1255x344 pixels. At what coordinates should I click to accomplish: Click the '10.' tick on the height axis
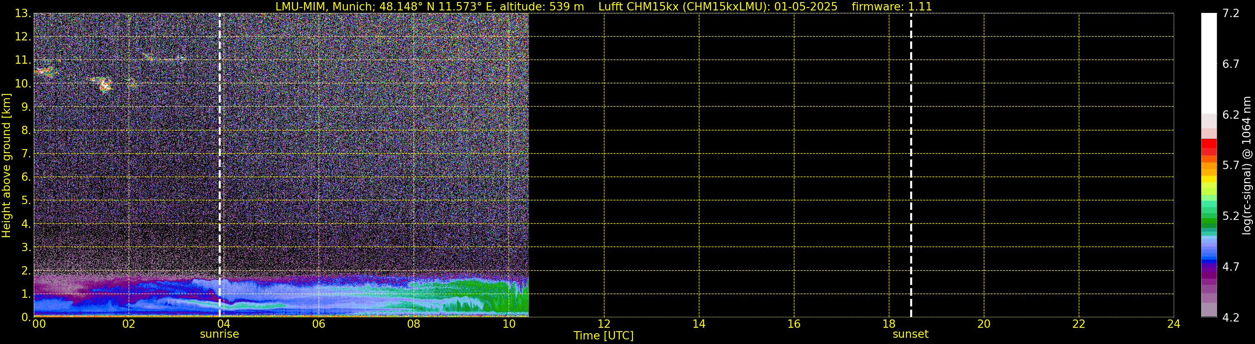pyautogui.click(x=22, y=83)
